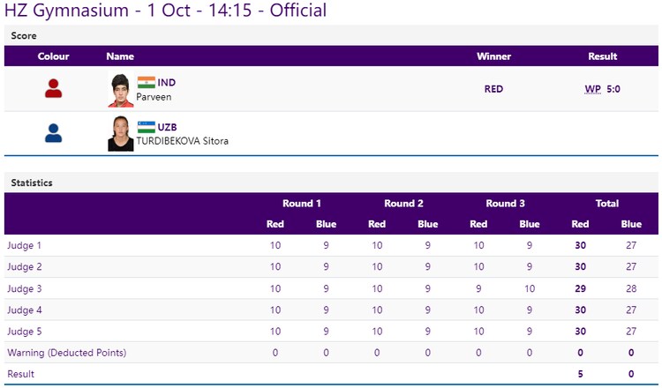
Task: Click the Total column header
Action: click(x=606, y=203)
